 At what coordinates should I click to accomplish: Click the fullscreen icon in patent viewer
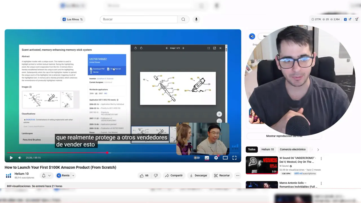pos(209,48)
